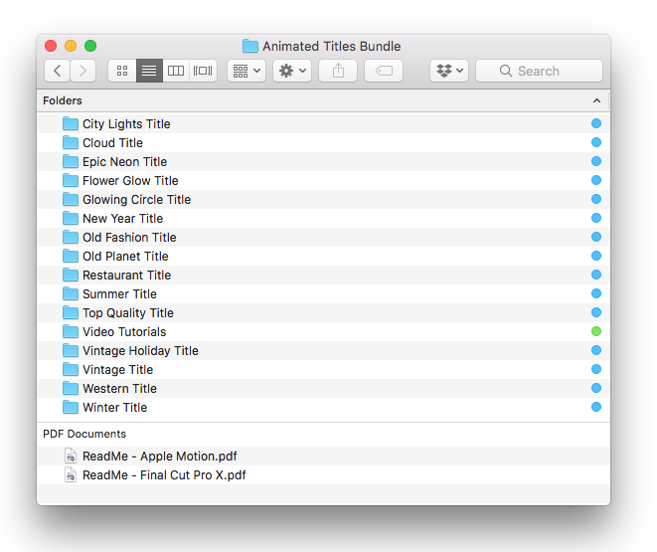Click the Share toolbar button
The image size is (657, 552).
pyautogui.click(x=338, y=71)
